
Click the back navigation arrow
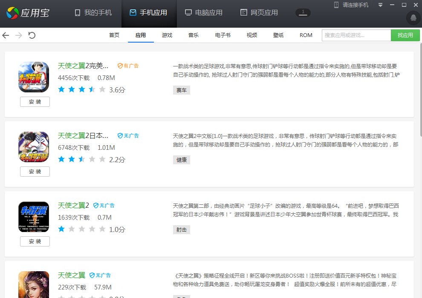pyautogui.click(x=6, y=35)
